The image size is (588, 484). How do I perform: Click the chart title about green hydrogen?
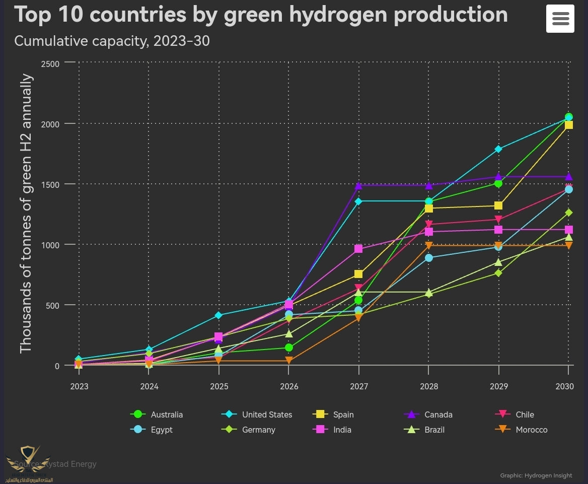261,15
